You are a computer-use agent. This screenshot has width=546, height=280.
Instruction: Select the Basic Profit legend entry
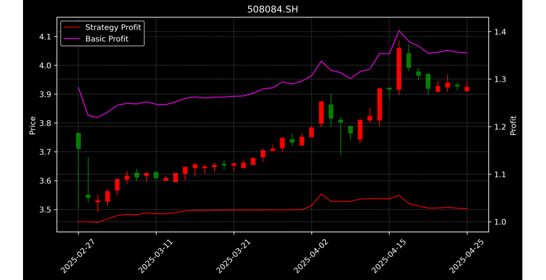96,39
